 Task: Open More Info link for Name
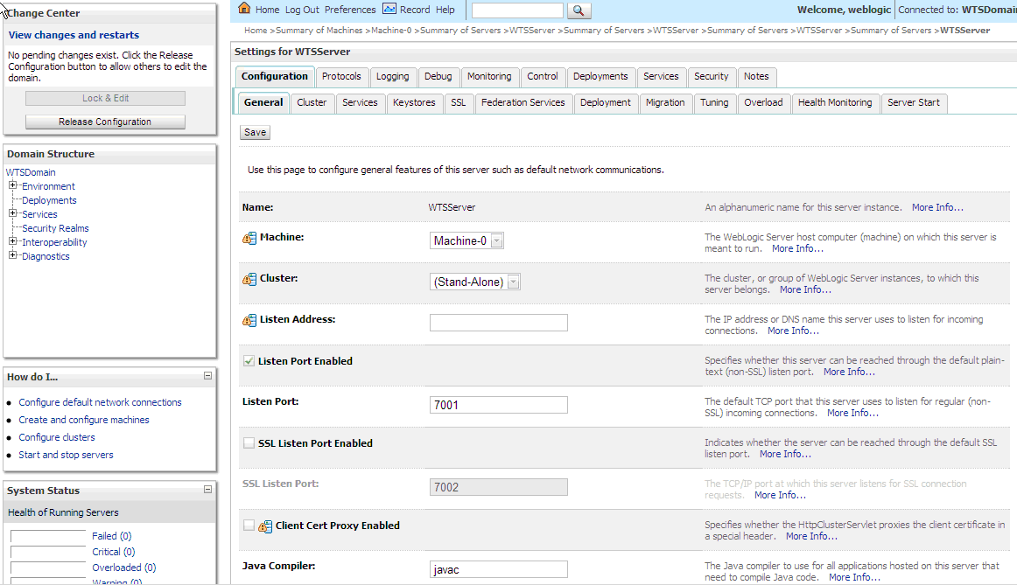pos(937,207)
